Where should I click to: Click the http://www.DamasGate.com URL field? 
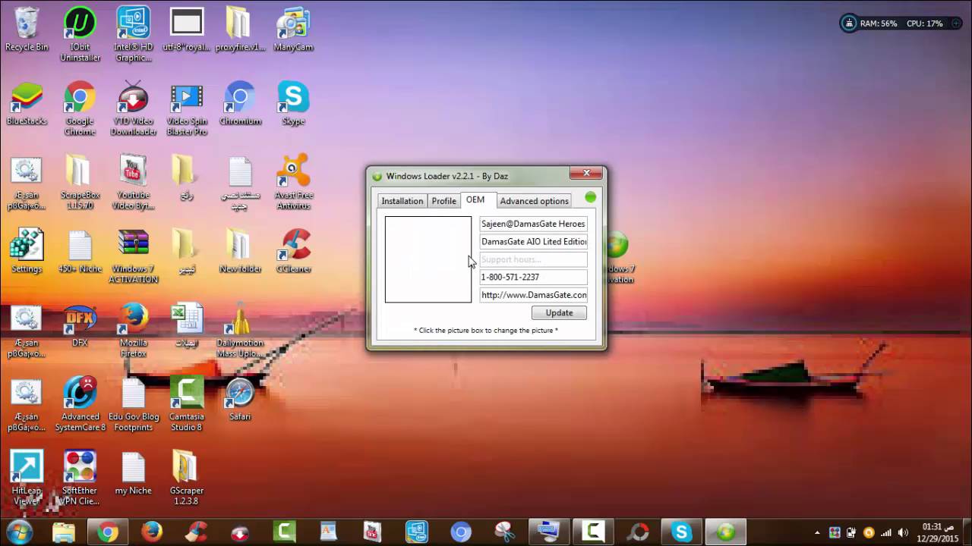(533, 295)
